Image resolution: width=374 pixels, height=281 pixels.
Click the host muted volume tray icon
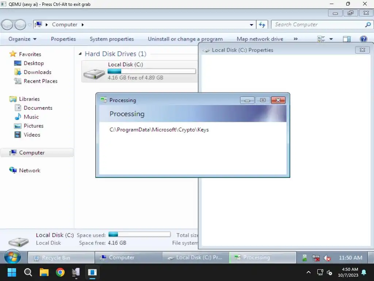coord(329,272)
